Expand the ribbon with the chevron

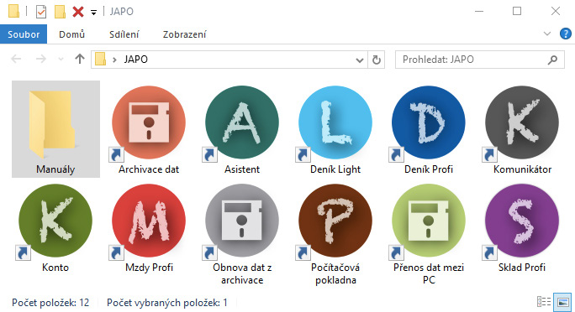pyautogui.click(x=547, y=34)
